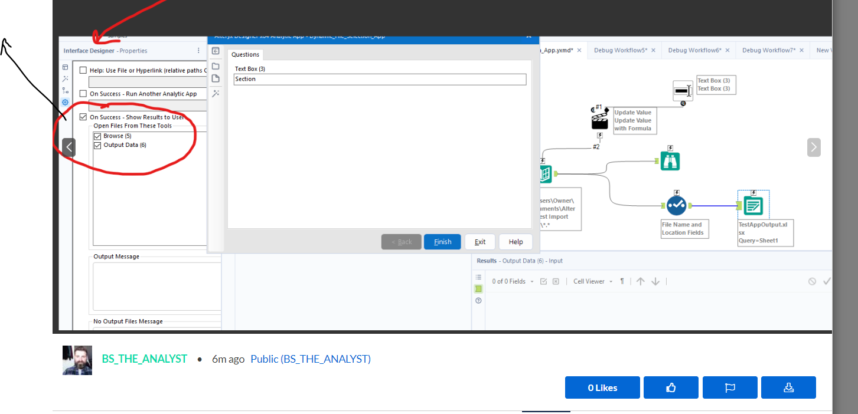Open the Properties gear icon in Interface Designer sidebar

click(65, 101)
